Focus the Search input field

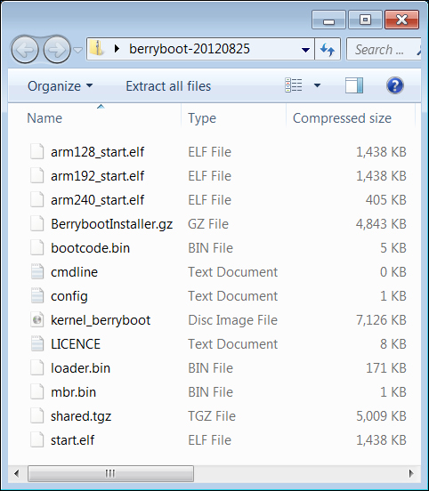click(x=384, y=50)
